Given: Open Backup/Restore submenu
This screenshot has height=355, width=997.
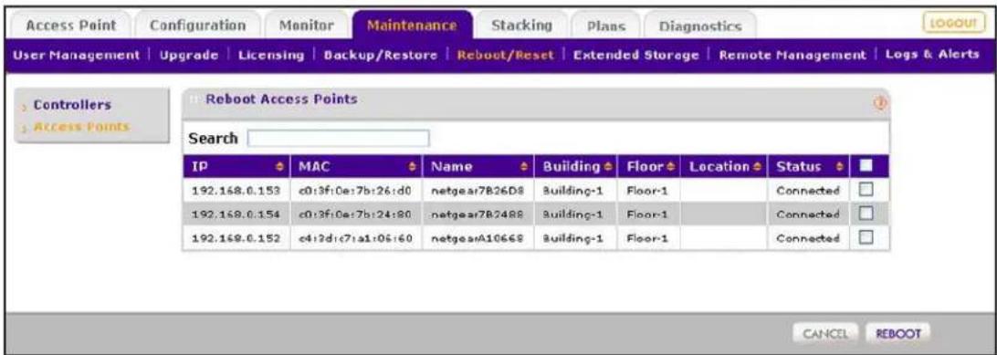Looking at the screenshot, I should click(380, 56).
